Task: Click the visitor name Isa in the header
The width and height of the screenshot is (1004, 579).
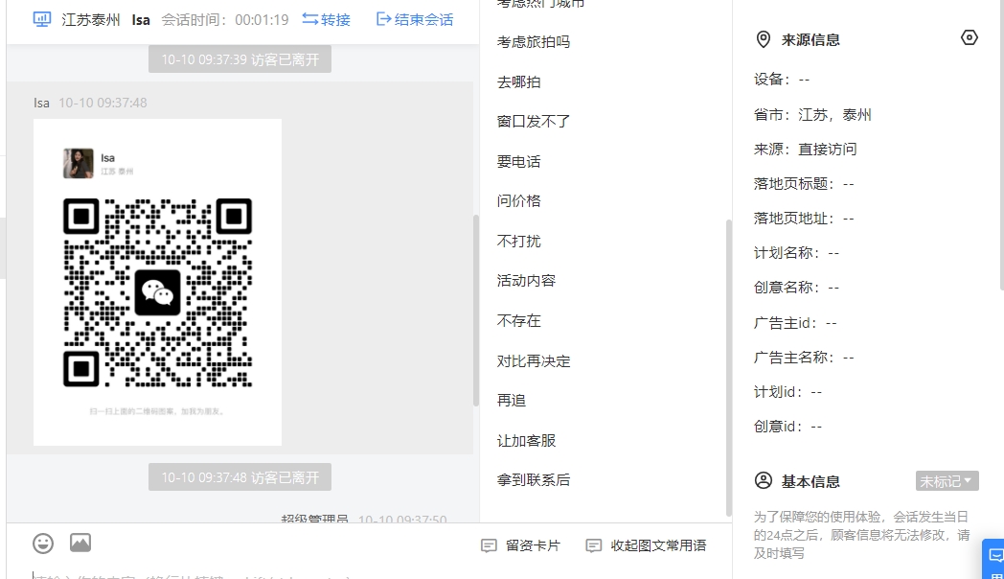Action: 141,20
